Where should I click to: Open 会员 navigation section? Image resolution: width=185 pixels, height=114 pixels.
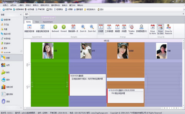12,65
